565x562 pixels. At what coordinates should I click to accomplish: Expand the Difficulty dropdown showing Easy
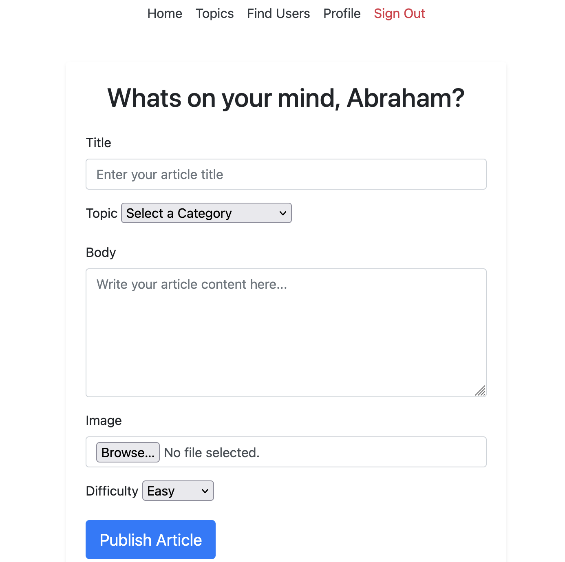pyautogui.click(x=178, y=491)
